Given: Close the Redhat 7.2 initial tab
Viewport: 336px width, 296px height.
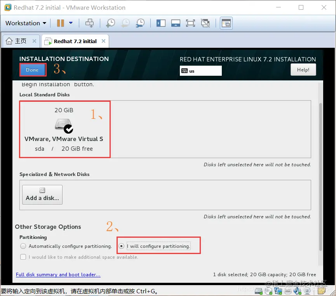Looking at the screenshot, I should click(x=103, y=41).
